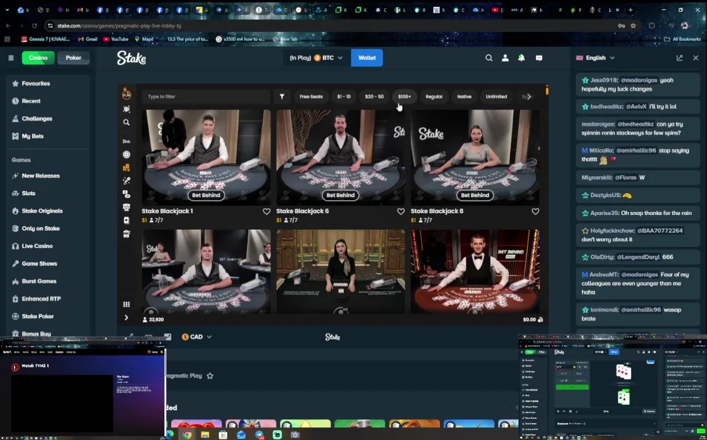This screenshot has height=440, width=707.
Task: Open the search magnifier in Stake header
Action: pos(489,57)
